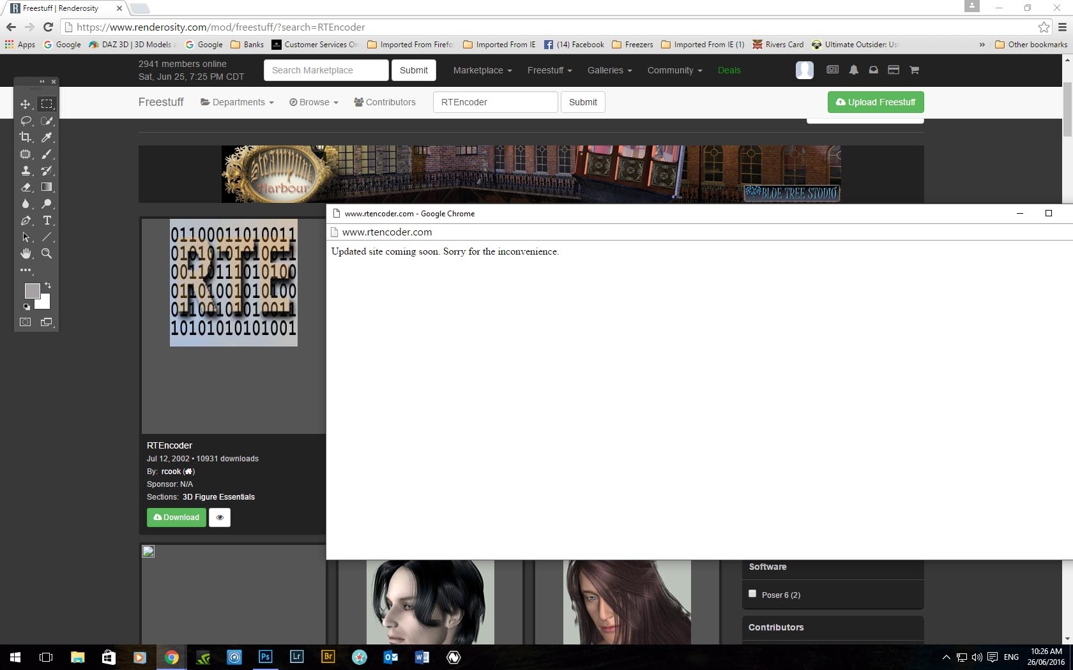
Task: Swap foreground and background colors
Action: pos(48,285)
